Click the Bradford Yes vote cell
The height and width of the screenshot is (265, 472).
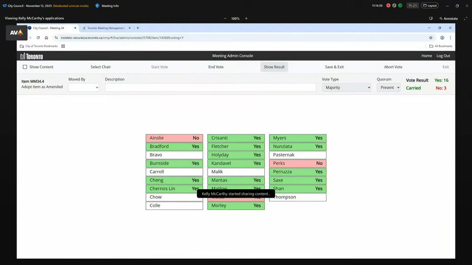click(174, 146)
